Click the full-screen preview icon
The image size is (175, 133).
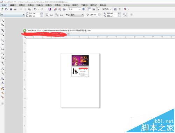click(x=84, y=9)
